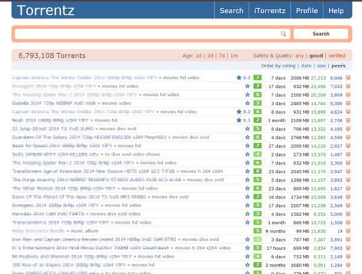The image size is (362, 274).
Task: Set Safety & Quality to verified
Action: (x=337, y=56)
